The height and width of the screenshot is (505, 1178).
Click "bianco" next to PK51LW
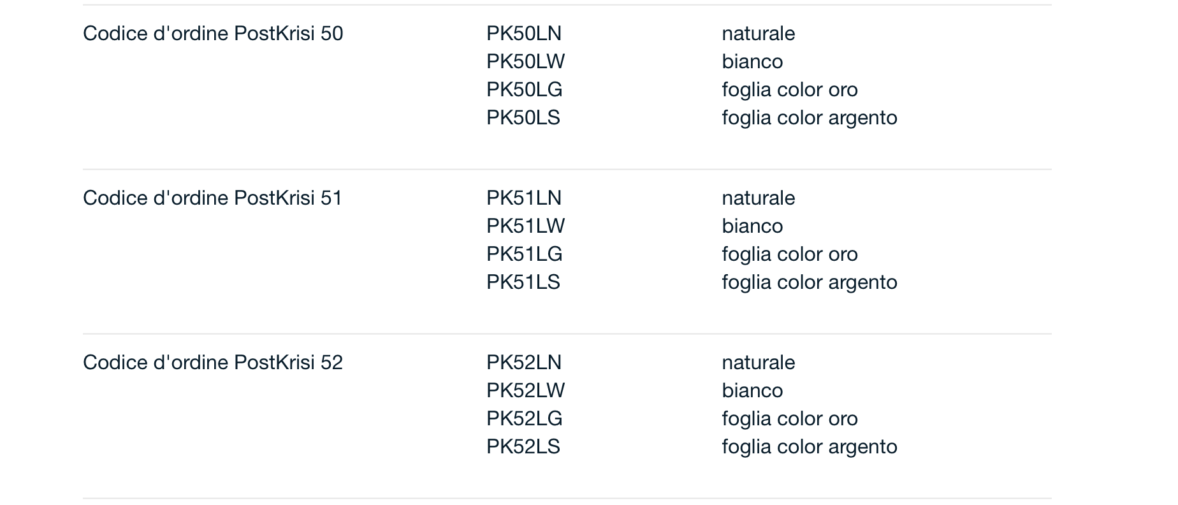tap(752, 226)
